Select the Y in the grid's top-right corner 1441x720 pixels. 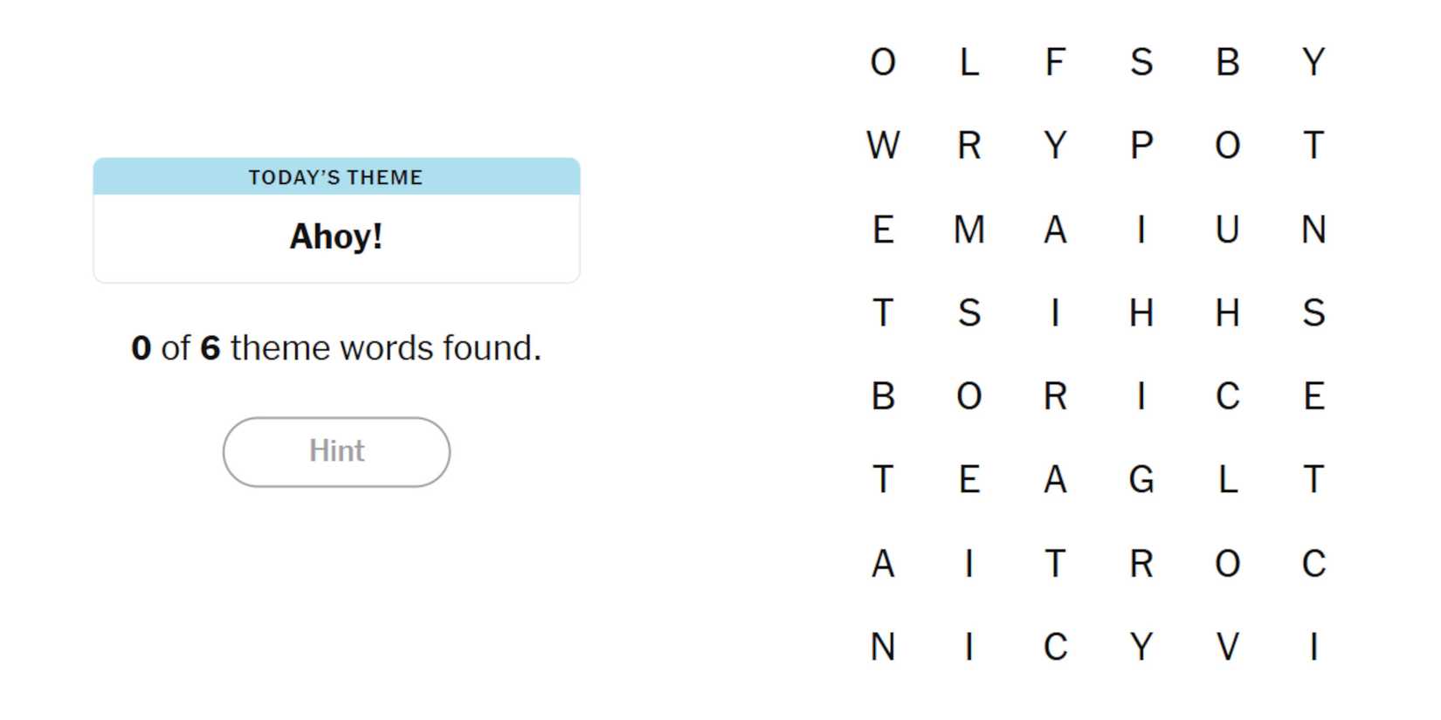[1313, 63]
